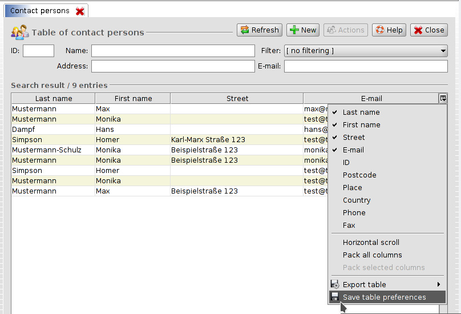Viewport: 461px width, 314px height.
Task: Click the table column chooser icon
Action: coord(443,98)
